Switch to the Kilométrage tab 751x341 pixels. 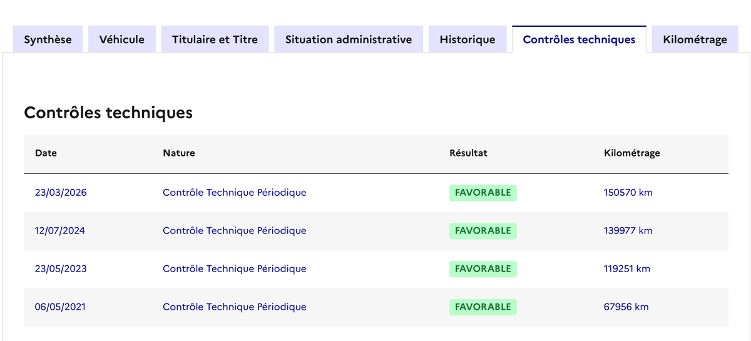tap(695, 39)
